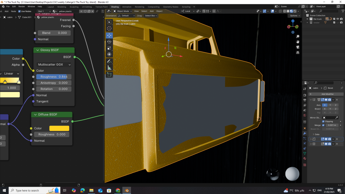Collapse the Diffuse BSDF node

pyautogui.click(x=35, y=115)
